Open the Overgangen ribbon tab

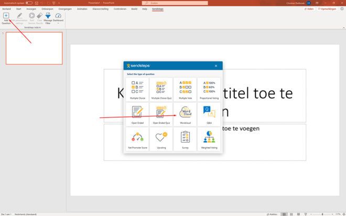(65, 9)
